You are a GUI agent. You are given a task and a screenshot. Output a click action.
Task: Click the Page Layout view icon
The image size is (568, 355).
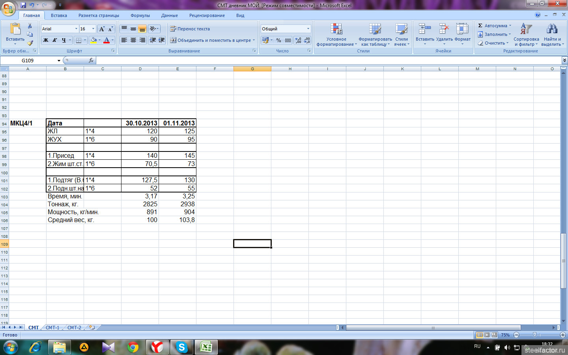click(x=487, y=335)
